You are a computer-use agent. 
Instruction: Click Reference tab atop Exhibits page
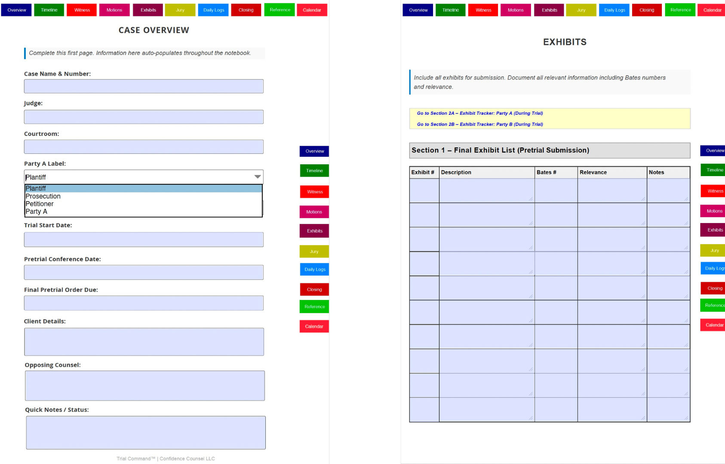tap(680, 10)
